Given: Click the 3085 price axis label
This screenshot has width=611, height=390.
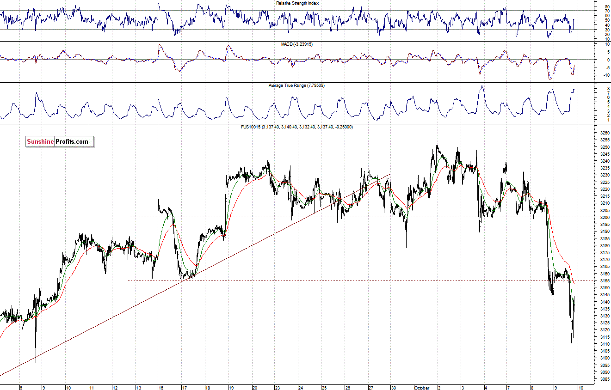Looking at the screenshot, I should tap(605, 379).
